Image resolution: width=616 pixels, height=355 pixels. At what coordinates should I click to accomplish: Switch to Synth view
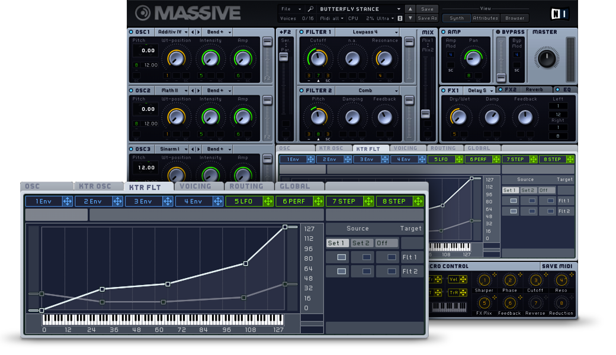point(457,18)
